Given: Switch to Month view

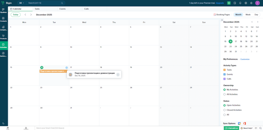Looking at the screenshot, I should (x=238, y=15).
